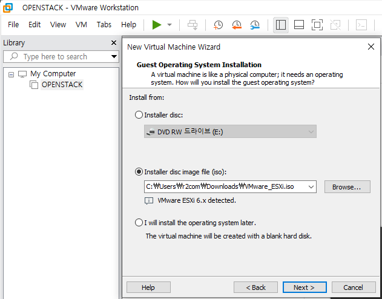Click the Send Ctrl+Alt+Del toolbar icon
Image resolution: width=382 pixels, height=299 pixels.
click(x=193, y=25)
